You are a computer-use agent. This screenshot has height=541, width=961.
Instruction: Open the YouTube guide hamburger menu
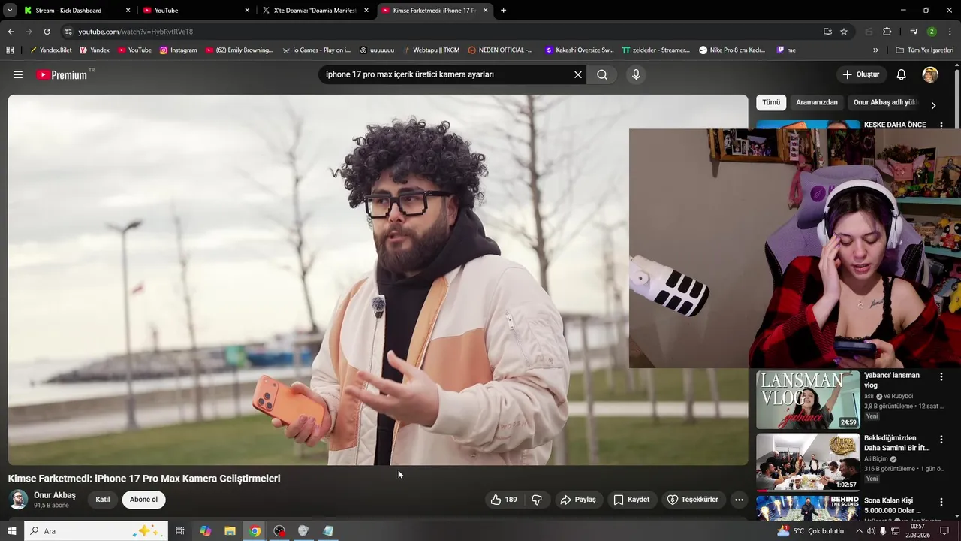tap(18, 74)
